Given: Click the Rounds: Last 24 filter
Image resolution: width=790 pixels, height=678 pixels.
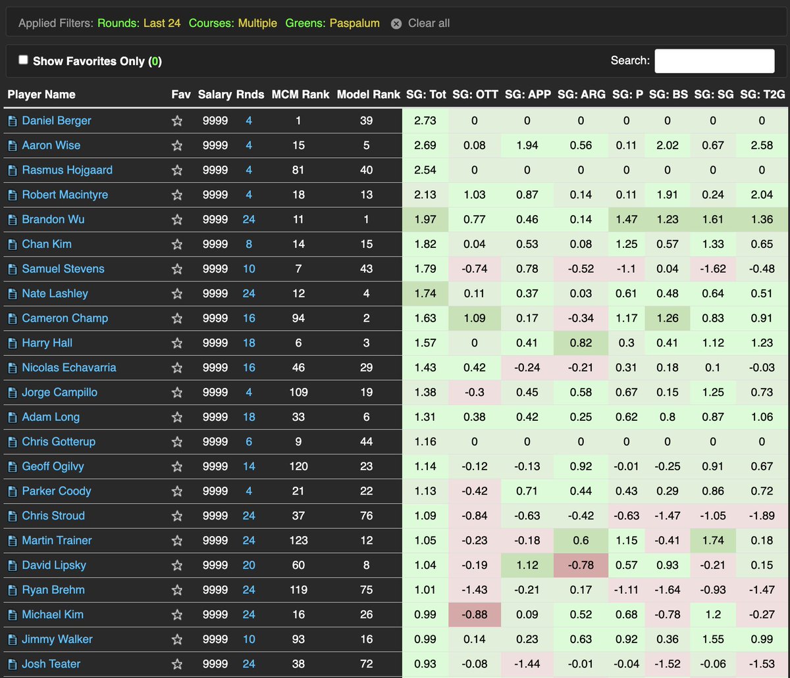Looking at the screenshot, I should pyautogui.click(x=139, y=23).
